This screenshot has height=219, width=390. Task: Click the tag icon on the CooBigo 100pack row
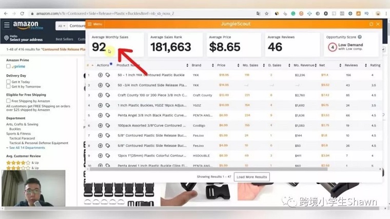108,125
